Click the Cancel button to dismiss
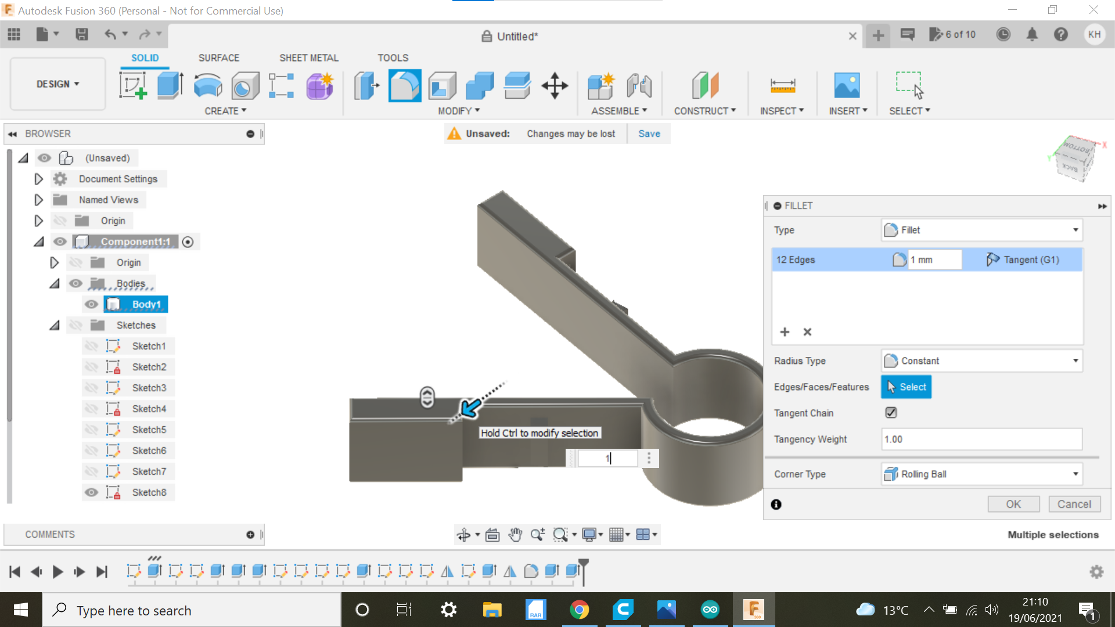This screenshot has width=1115, height=627. click(1071, 504)
